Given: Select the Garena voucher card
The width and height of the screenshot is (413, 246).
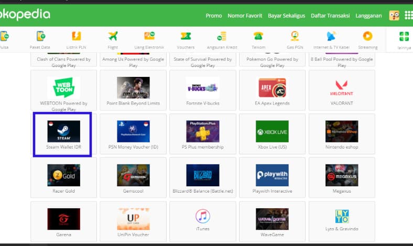Looking at the screenshot, I should pyautogui.click(x=63, y=221).
